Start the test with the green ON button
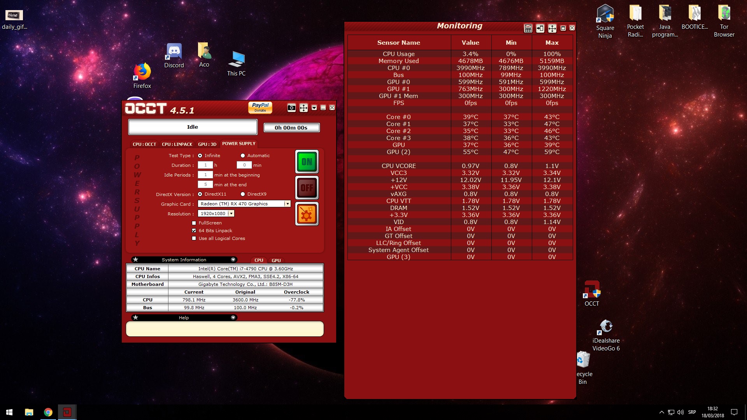Viewport: 747px width, 420px height. coord(307,162)
